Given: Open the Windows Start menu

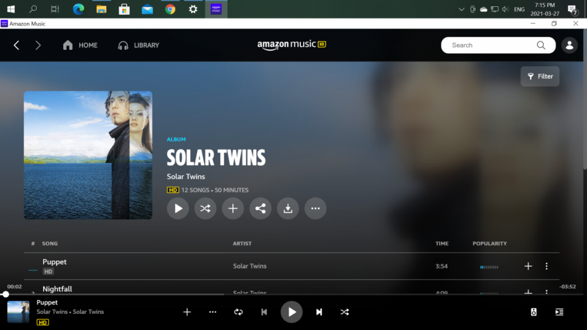Looking at the screenshot, I should coord(11,9).
